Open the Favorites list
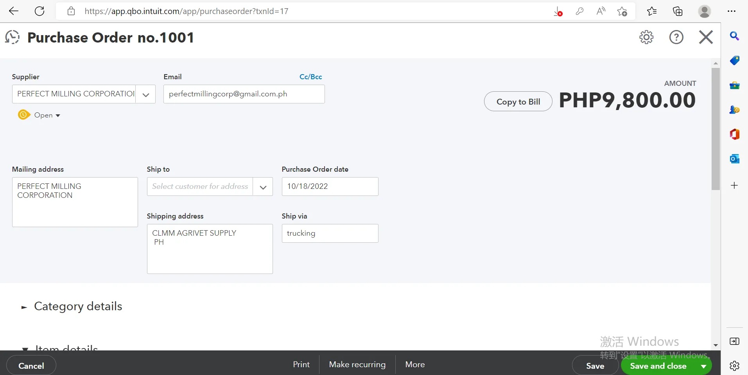 (652, 11)
